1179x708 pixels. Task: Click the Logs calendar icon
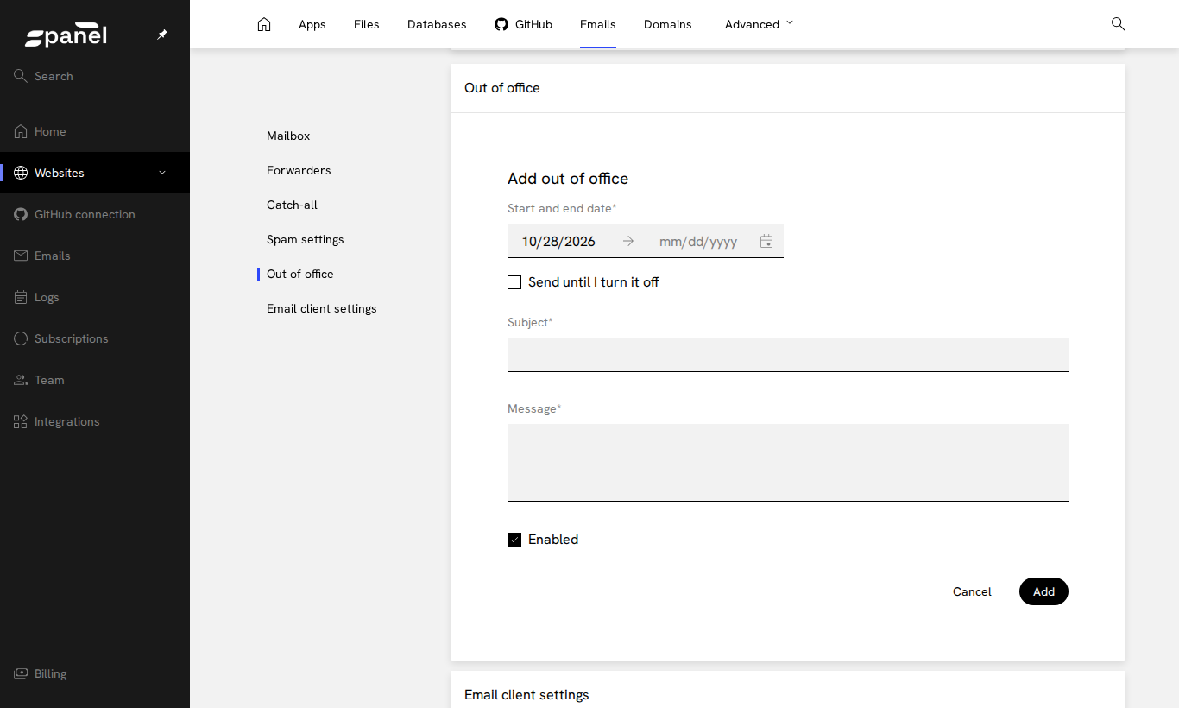tap(21, 297)
